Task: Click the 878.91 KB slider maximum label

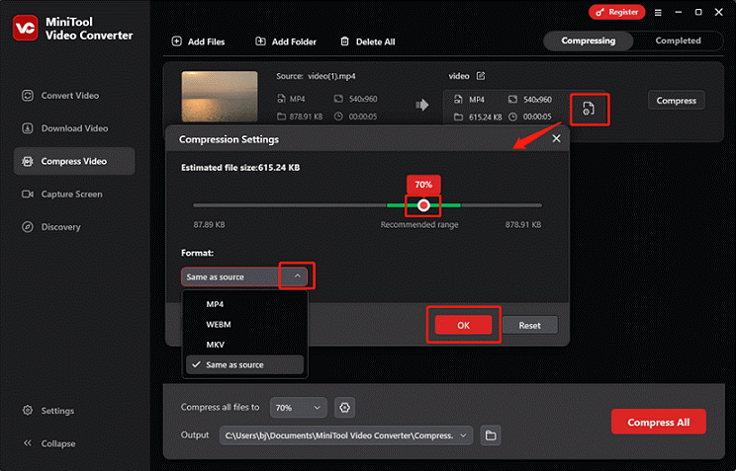Action: 523,225
